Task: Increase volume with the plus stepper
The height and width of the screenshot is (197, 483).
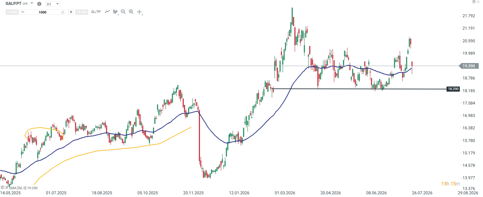Action: [x=71, y=12]
